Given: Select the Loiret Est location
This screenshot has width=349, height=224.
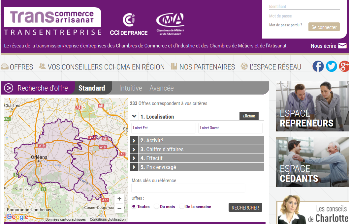Looking at the screenshot, I should [163, 128].
